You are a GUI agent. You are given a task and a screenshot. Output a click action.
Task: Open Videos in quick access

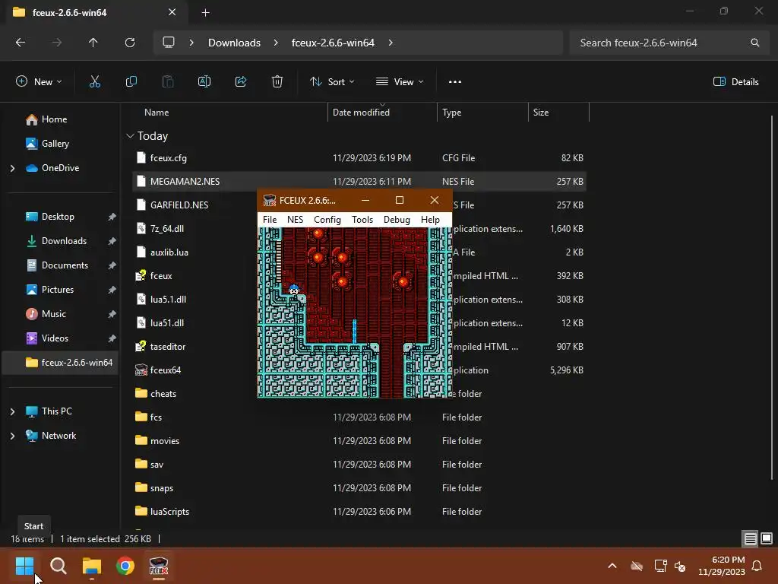tap(55, 338)
